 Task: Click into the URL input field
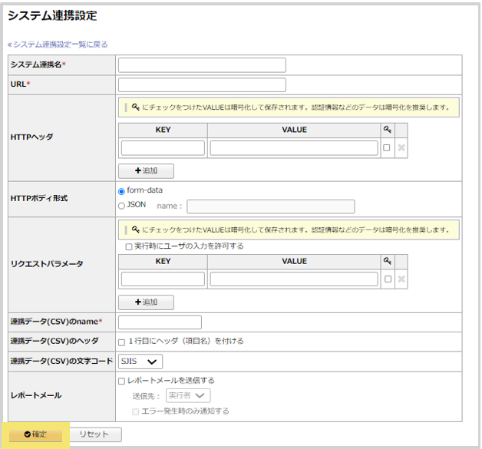[202, 84]
